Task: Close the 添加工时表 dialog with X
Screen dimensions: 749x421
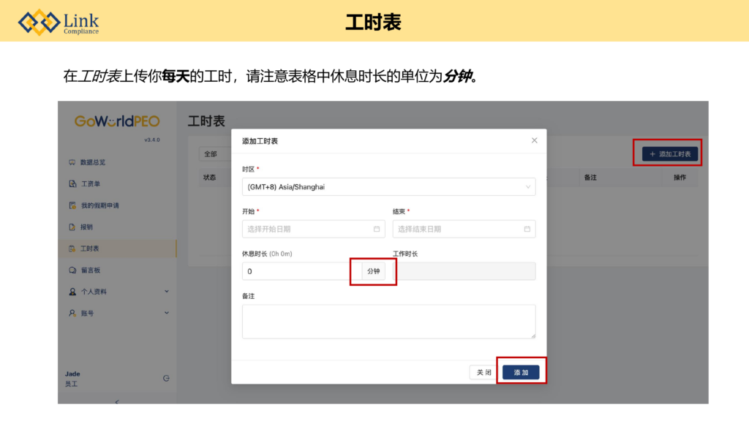Action: [534, 140]
